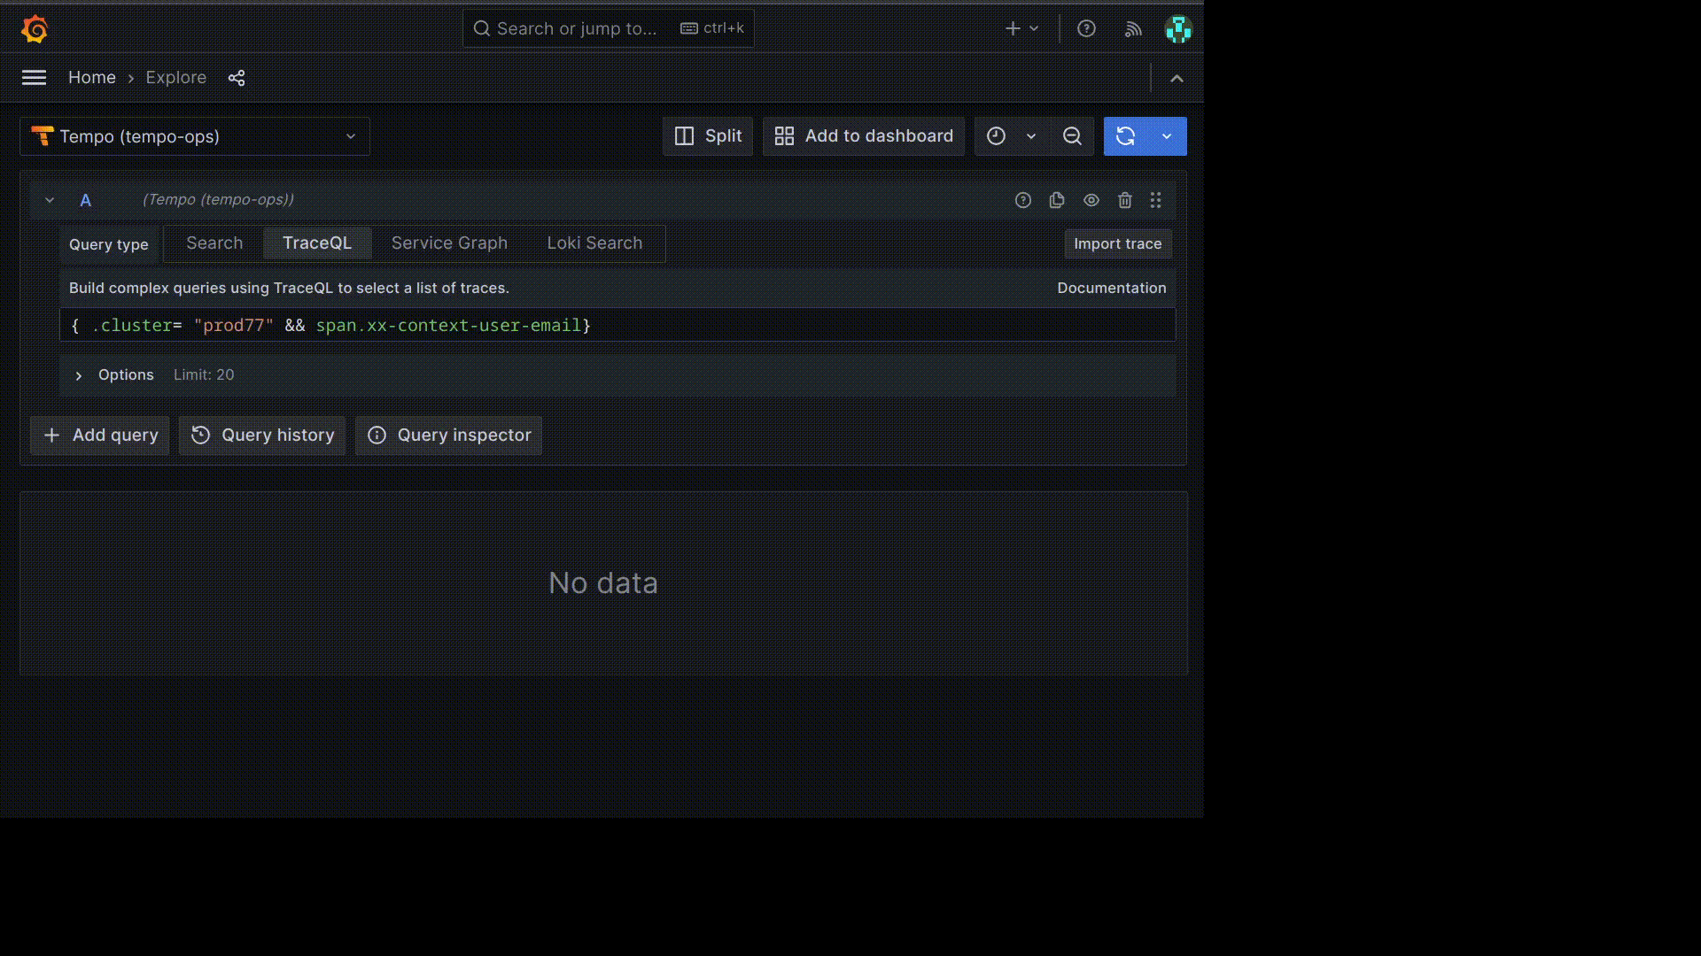Switch to the Service Graph query type
Image resolution: width=1701 pixels, height=956 pixels.
448,243
